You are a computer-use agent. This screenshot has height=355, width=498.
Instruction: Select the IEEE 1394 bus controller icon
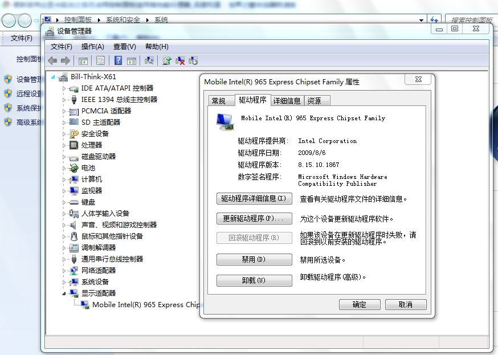click(x=74, y=100)
